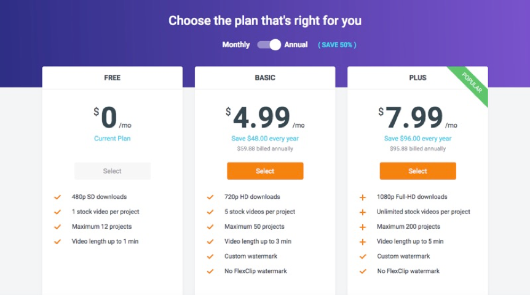Image resolution: width=530 pixels, height=295 pixels.
Task: Toggle the Monthly/Annual billing switch
Action: tap(269, 45)
